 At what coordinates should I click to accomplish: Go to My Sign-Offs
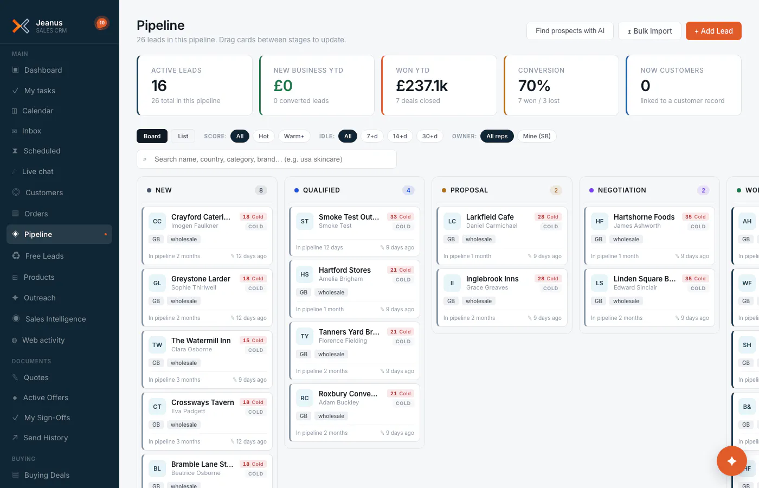60,418
